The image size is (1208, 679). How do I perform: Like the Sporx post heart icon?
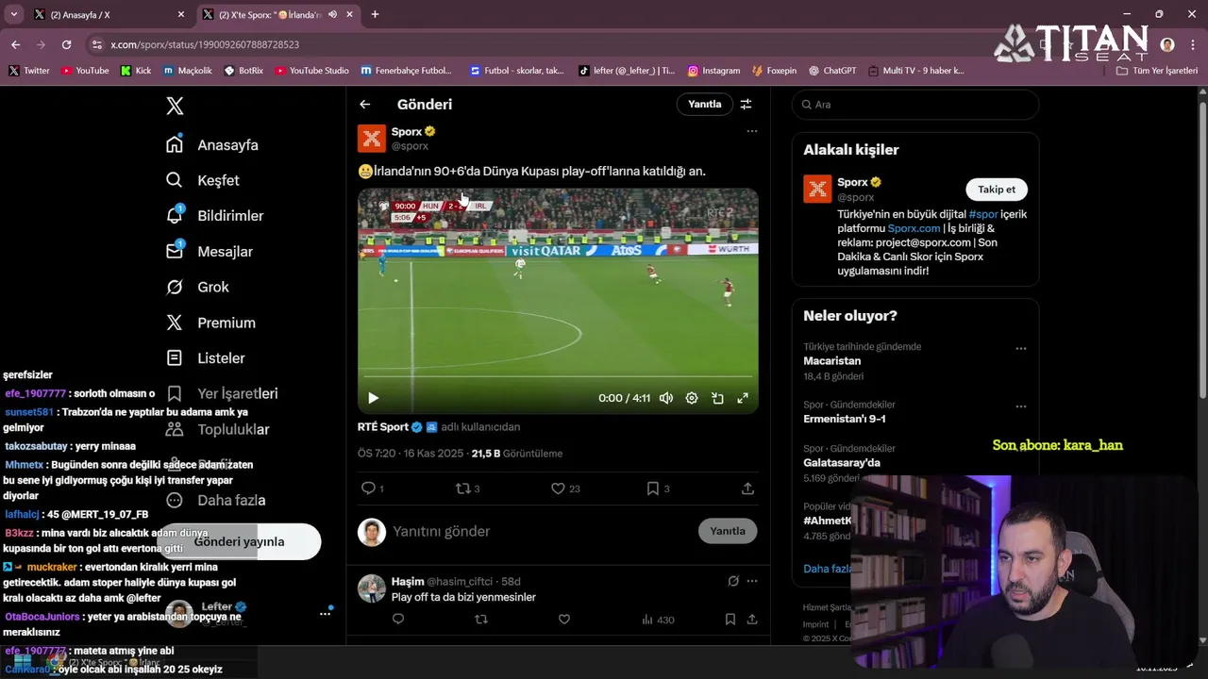558,489
